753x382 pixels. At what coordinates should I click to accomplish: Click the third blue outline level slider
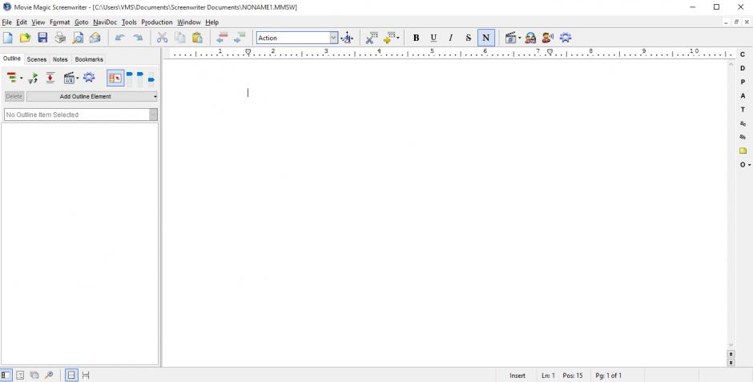point(151,78)
